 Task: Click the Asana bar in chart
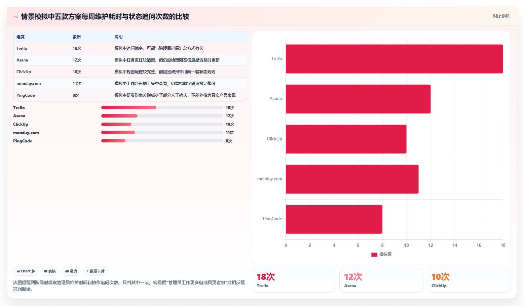tap(358, 99)
